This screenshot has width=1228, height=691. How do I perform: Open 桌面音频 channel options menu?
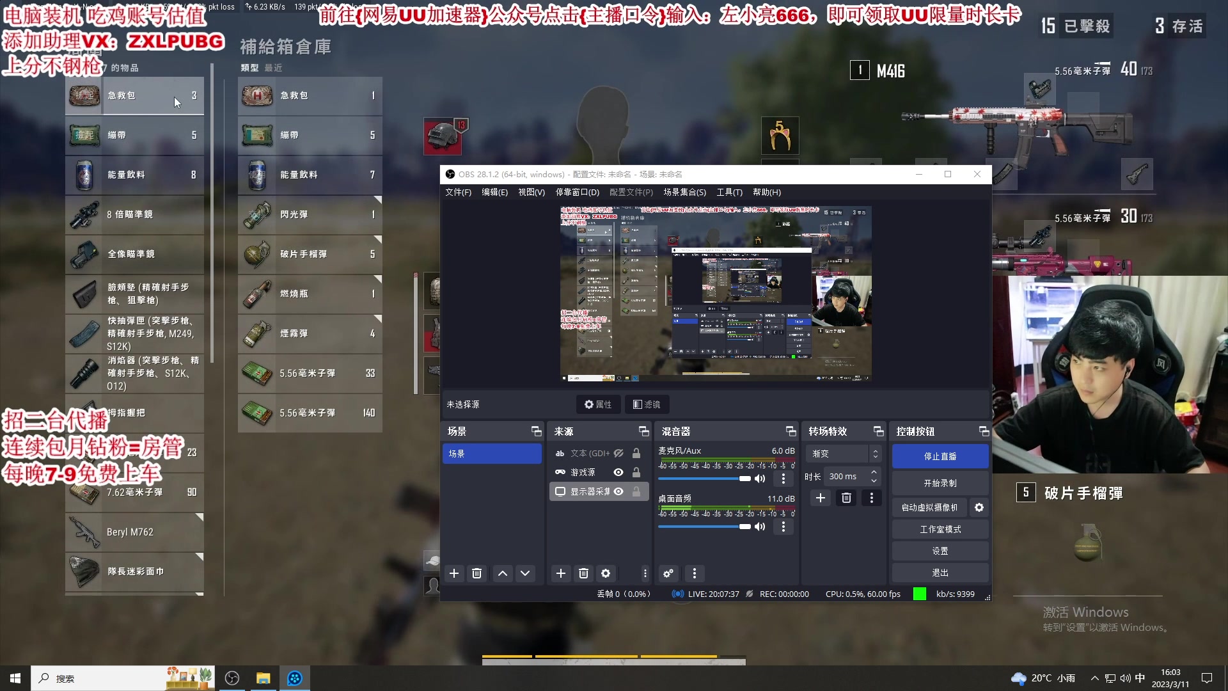pyautogui.click(x=783, y=527)
